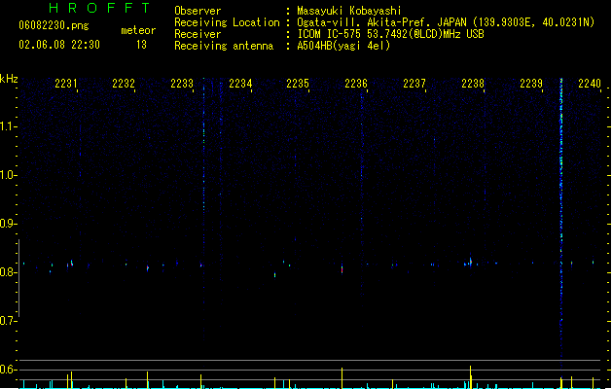612x389 pixels.
Task: Select observer name Masayuki Kobayashi
Action: [x=349, y=11]
